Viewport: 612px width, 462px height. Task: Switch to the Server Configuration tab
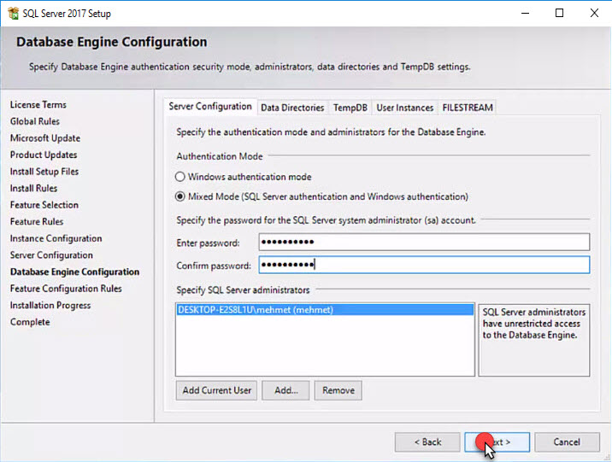210,107
